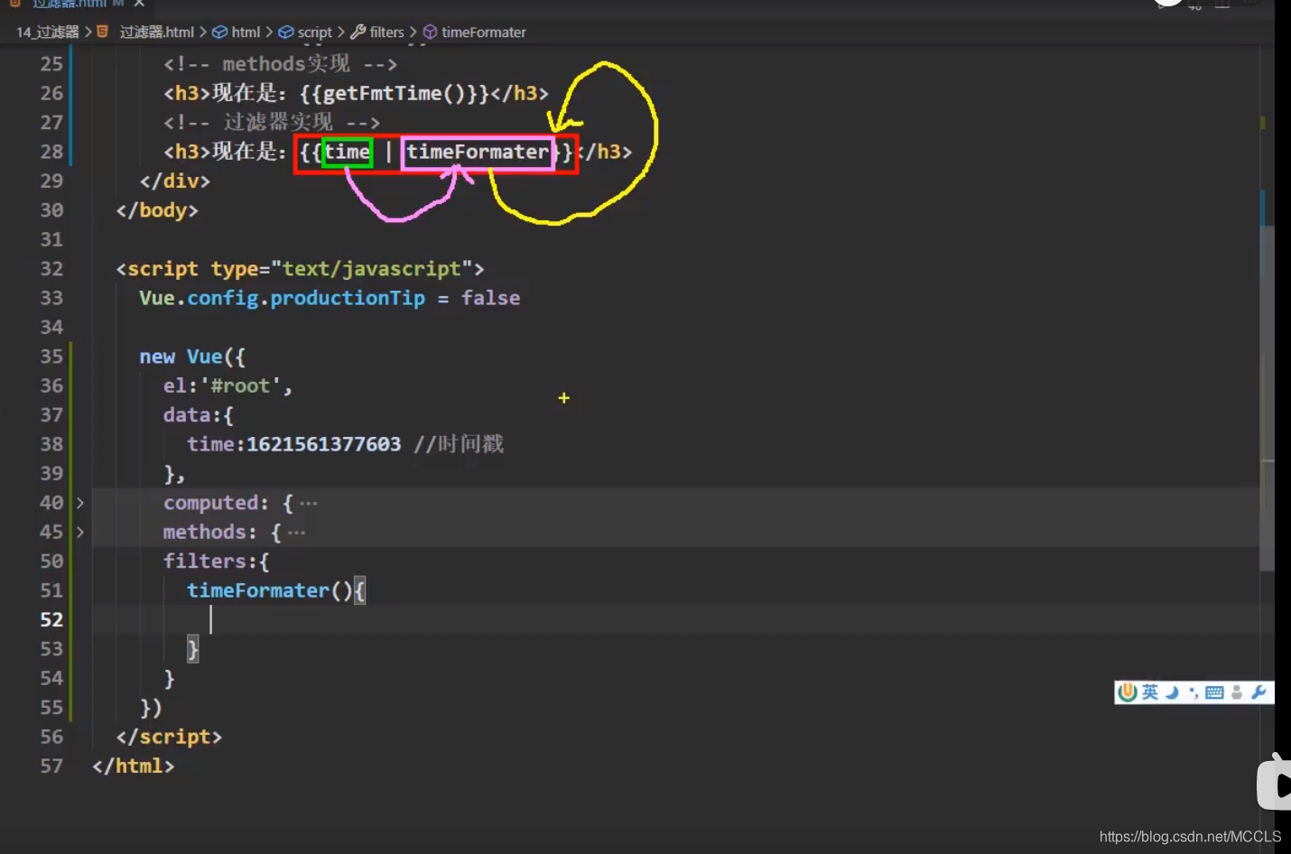Click the script cube icon in breadcrumb
Image resolution: width=1291 pixels, height=854 pixels.
(285, 32)
